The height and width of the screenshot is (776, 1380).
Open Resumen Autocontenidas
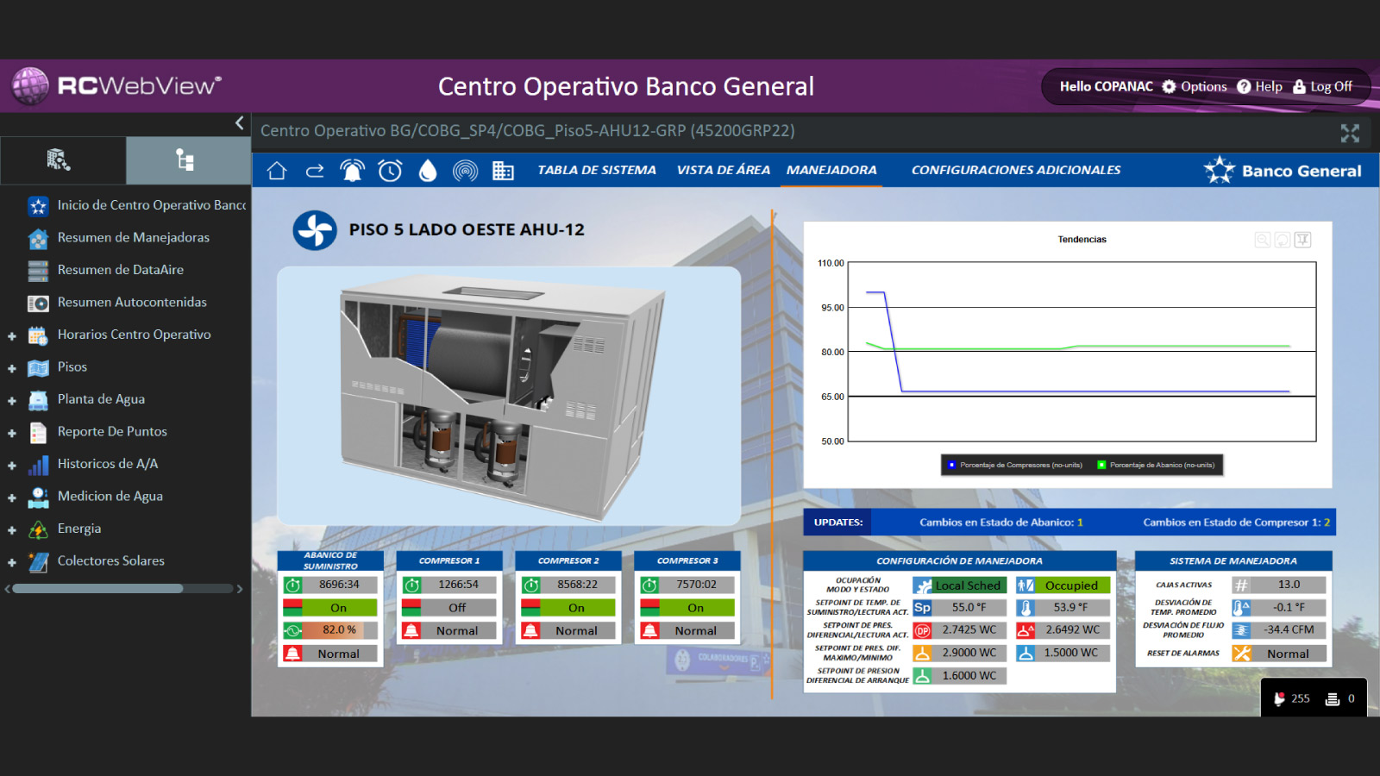[x=116, y=302]
